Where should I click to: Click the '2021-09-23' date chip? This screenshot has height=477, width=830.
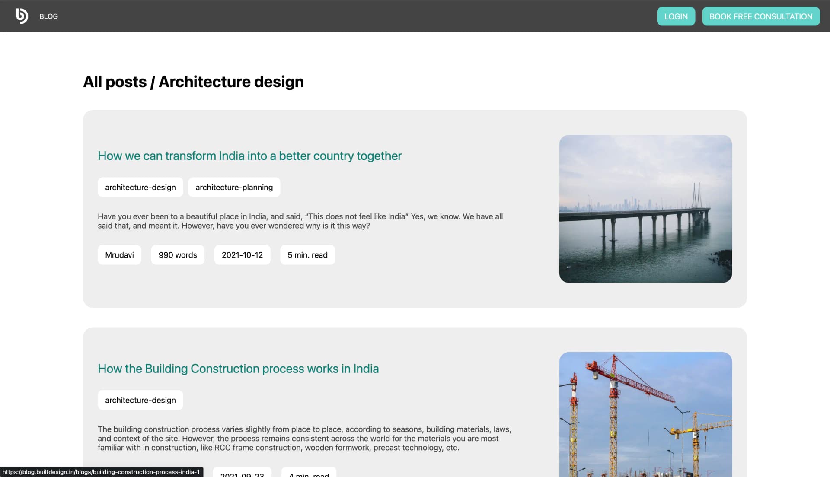tap(242, 474)
